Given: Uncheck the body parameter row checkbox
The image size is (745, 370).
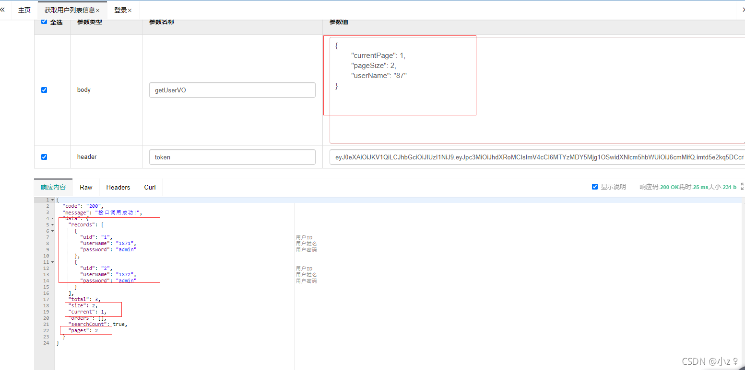Looking at the screenshot, I should [44, 90].
